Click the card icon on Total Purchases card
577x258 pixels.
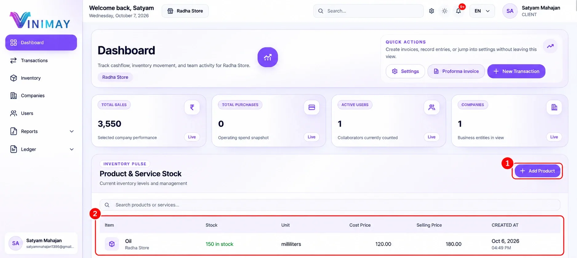click(312, 107)
